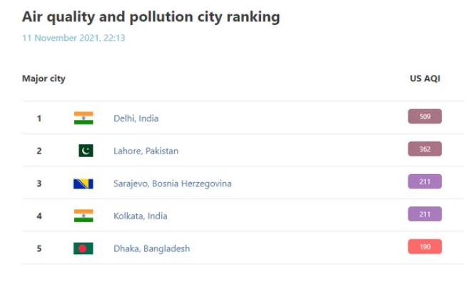Open the Kolkata, India city link
The image size is (476, 292).
click(141, 216)
